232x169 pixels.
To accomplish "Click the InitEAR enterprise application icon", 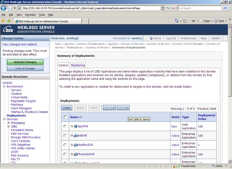I will click(76, 136).
